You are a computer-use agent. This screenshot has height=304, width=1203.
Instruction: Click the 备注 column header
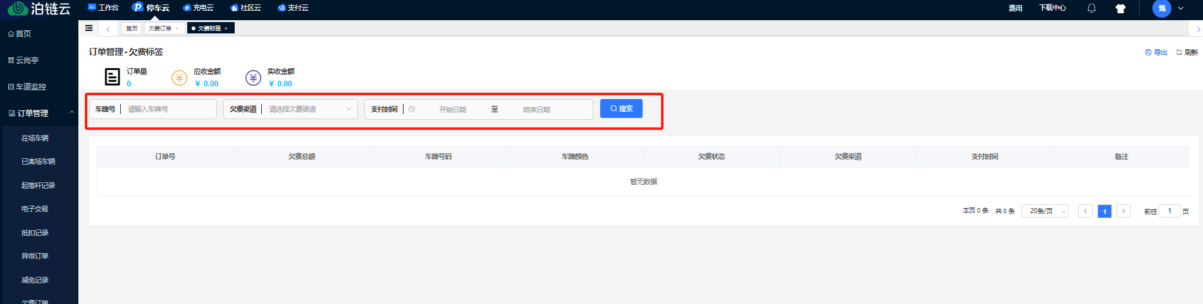1121,156
